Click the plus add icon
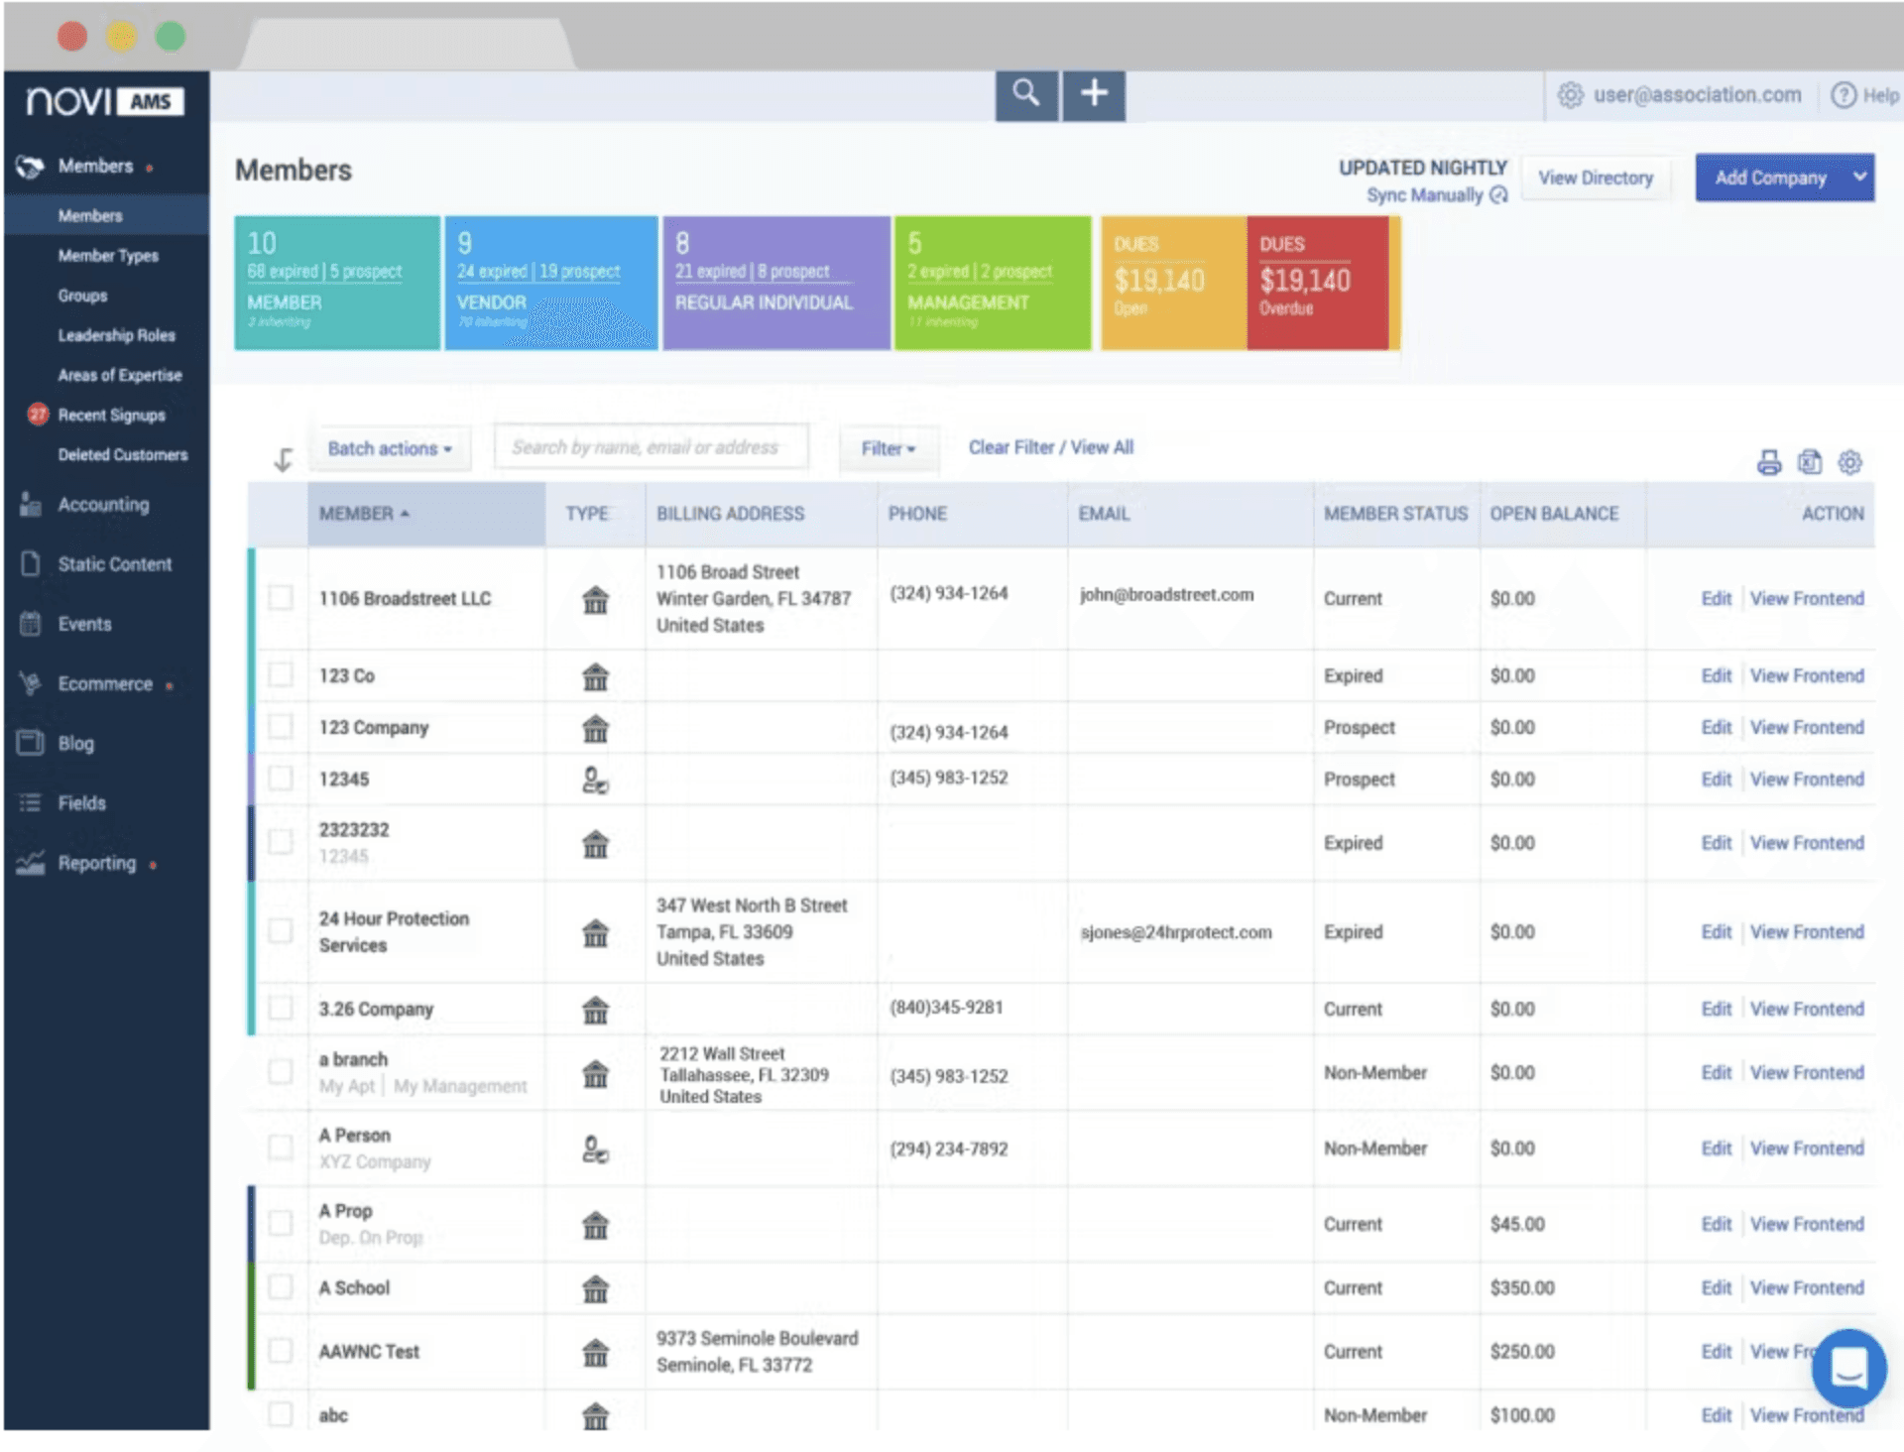The width and height of the screenshot is (1904, 1452). coord(1094,94)
